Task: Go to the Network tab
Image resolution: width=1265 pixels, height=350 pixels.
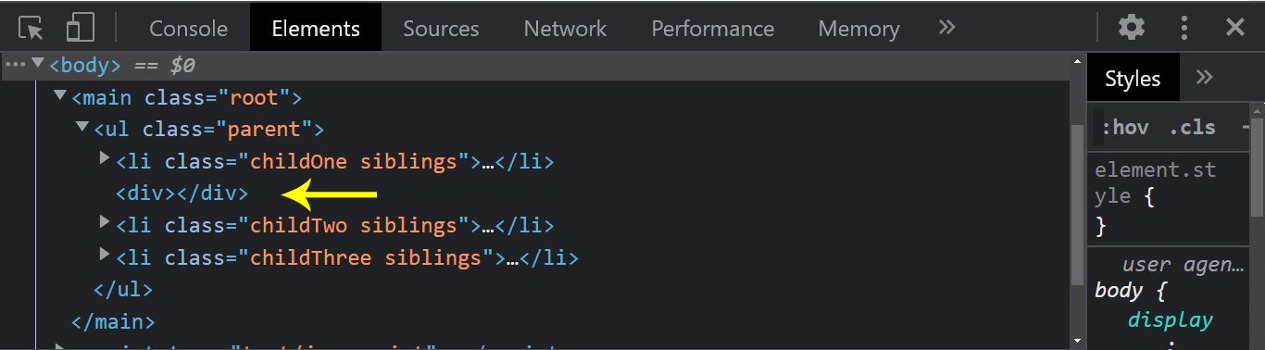Action: [x=565, y=28]
